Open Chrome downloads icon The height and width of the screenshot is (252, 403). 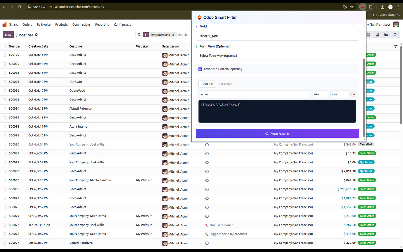tap(382, 7)
